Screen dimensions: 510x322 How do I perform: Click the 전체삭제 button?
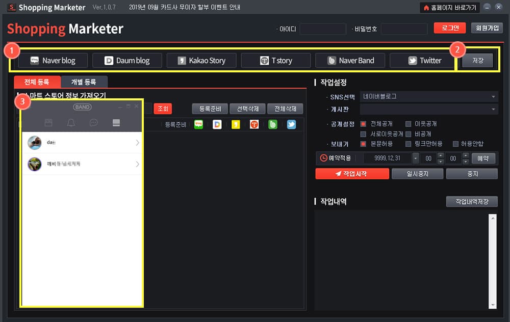pyautogui.click(x=285, y=109)
